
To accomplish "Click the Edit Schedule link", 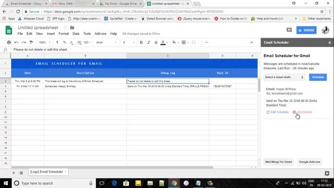I will point(278,112).
